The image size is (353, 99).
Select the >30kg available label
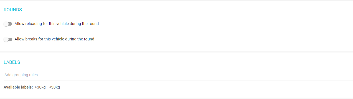coord(40,87)
